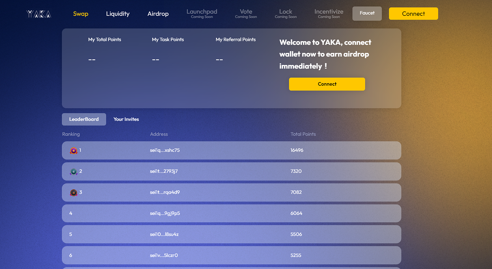Click rank number 6
This screenshot has height=269, width=492.
click(x=71, y=255)
